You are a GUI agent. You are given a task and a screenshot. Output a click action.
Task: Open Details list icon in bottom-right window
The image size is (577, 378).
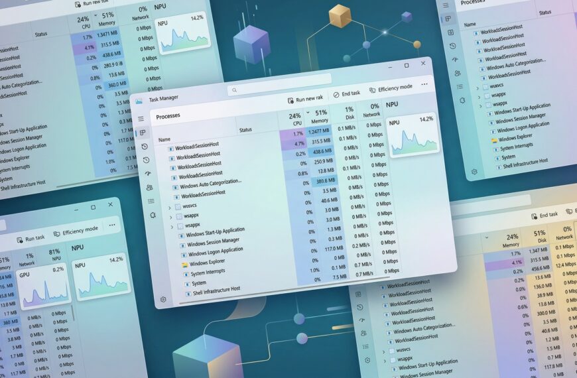365,347
